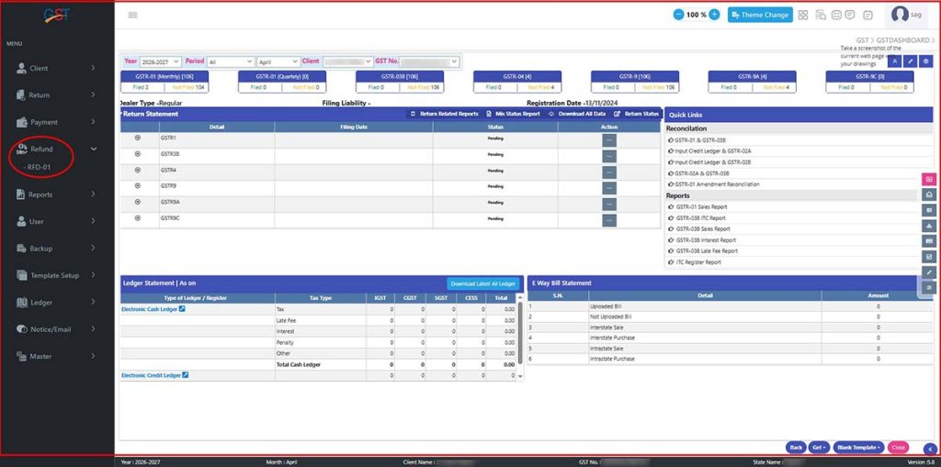Click the hamburger menu icon in header

click(x=133, y=15)
